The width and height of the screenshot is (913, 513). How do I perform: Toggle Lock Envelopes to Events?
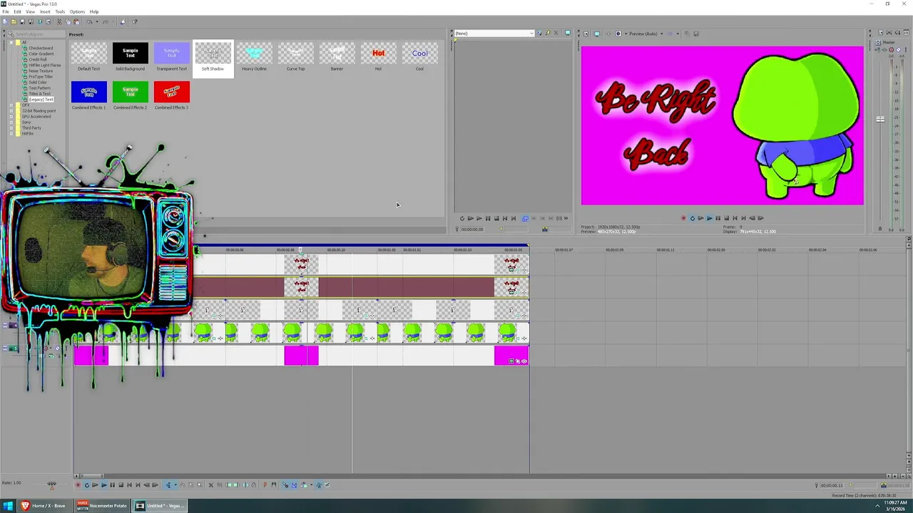(319, 485)
